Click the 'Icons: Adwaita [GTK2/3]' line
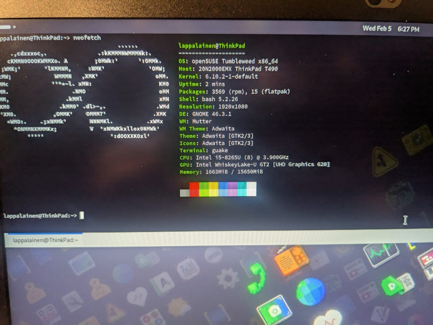The height and width of the screenshot is (325, 433). point(216,143)
